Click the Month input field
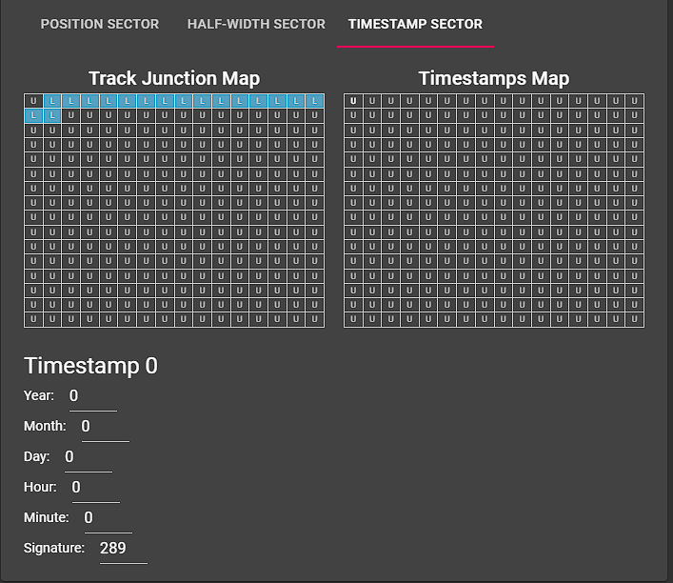673x583 pixels. (106, 427)
